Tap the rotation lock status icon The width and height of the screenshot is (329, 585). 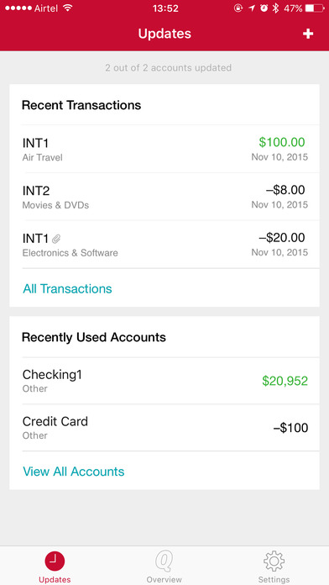coord(238,8)
